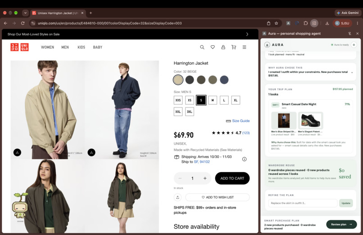Click the styling icon on navy jacket photo

click(91, 152)
